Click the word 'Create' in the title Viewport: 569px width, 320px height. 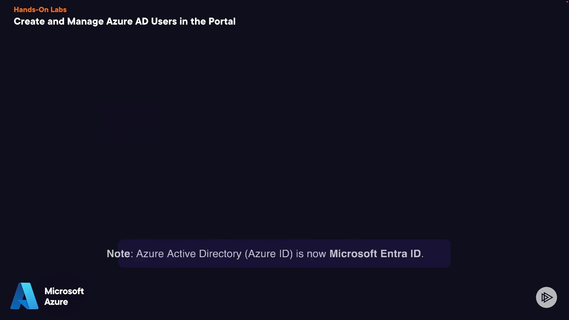pyautogui.click(x=29, y=21)
